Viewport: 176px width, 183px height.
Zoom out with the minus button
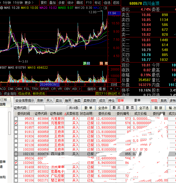point(117,89)
